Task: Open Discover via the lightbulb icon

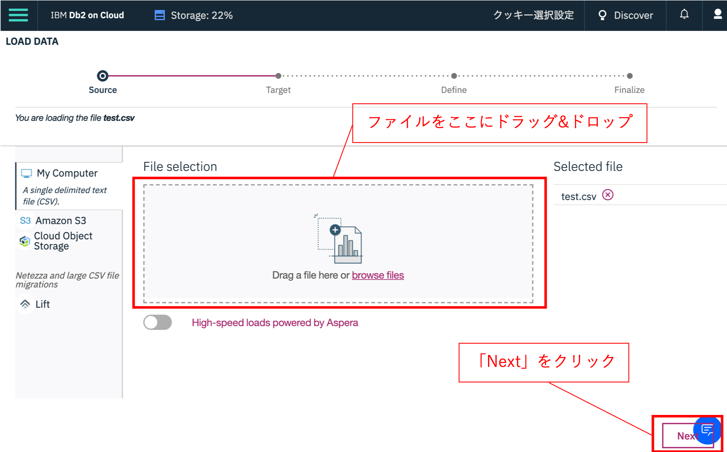Action: [602, 15]
